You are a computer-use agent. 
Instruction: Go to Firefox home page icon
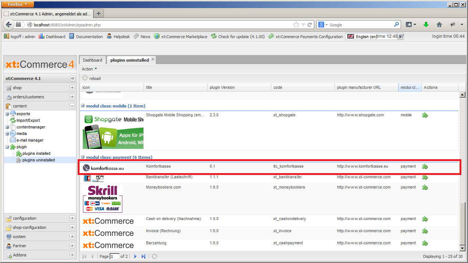[439, 25]
